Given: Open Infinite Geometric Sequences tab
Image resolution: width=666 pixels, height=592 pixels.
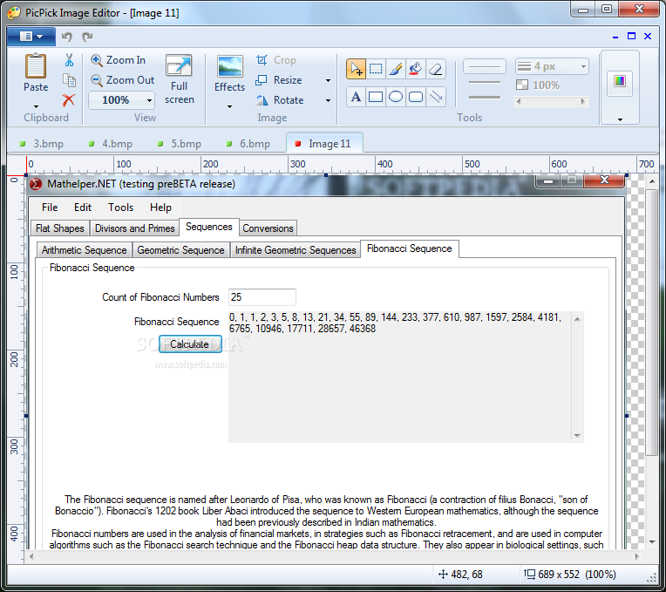Looking at the screenshot, I should point(296,250).
